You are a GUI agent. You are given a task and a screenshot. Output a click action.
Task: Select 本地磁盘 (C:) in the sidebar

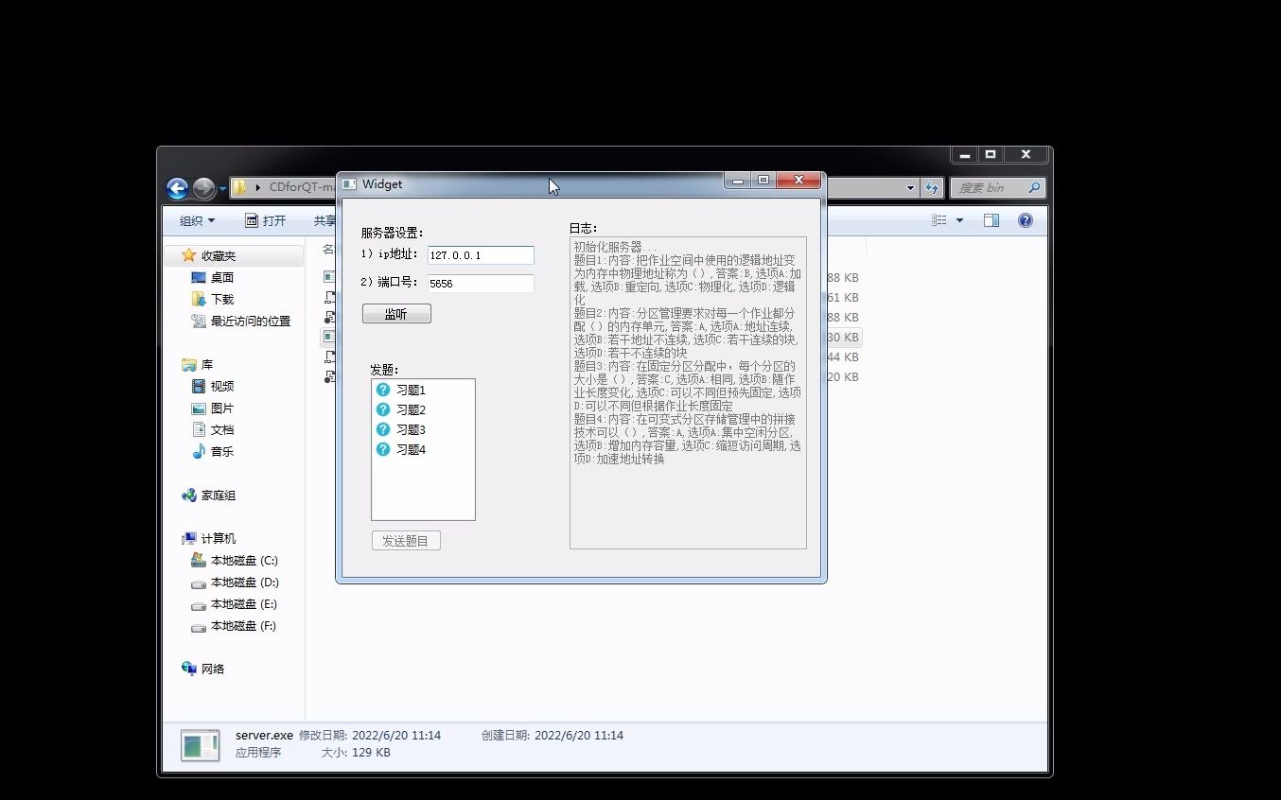(x=241, y=560)
